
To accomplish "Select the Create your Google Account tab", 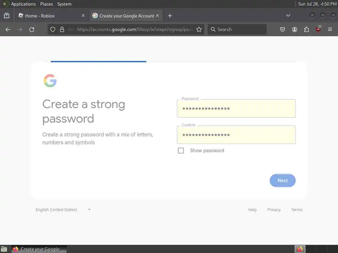I will tap(126, 16).
